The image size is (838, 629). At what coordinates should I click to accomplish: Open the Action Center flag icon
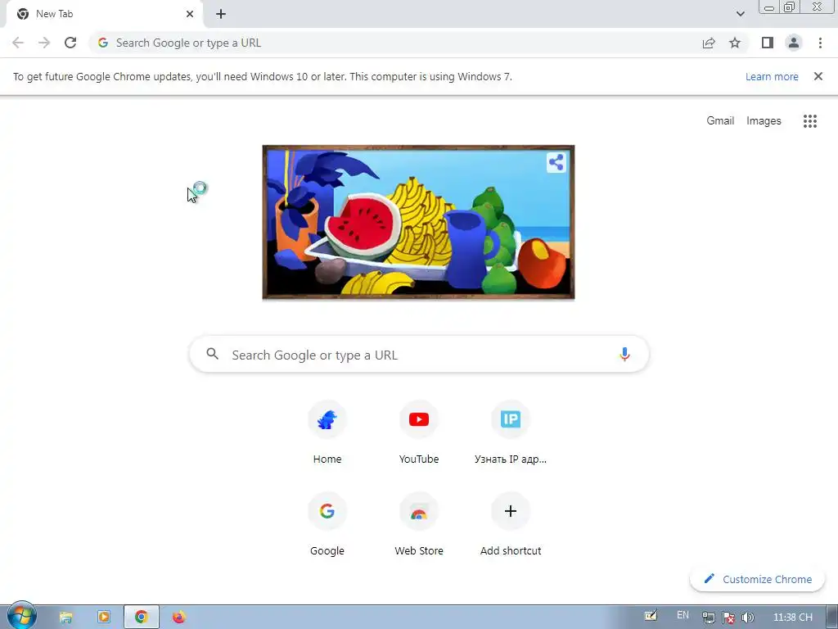728,618
